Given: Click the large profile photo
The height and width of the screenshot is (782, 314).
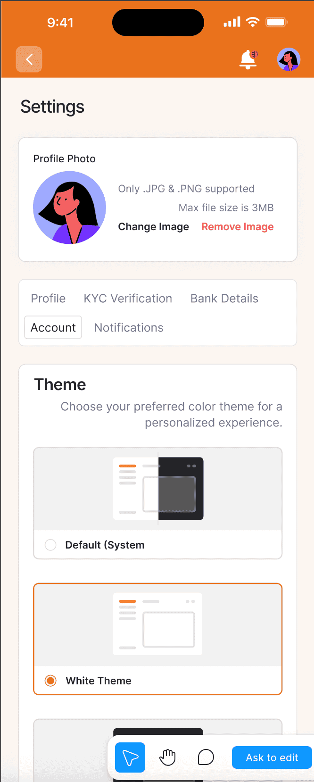Looking at the screenshot, I should click(x=70, y=208).
